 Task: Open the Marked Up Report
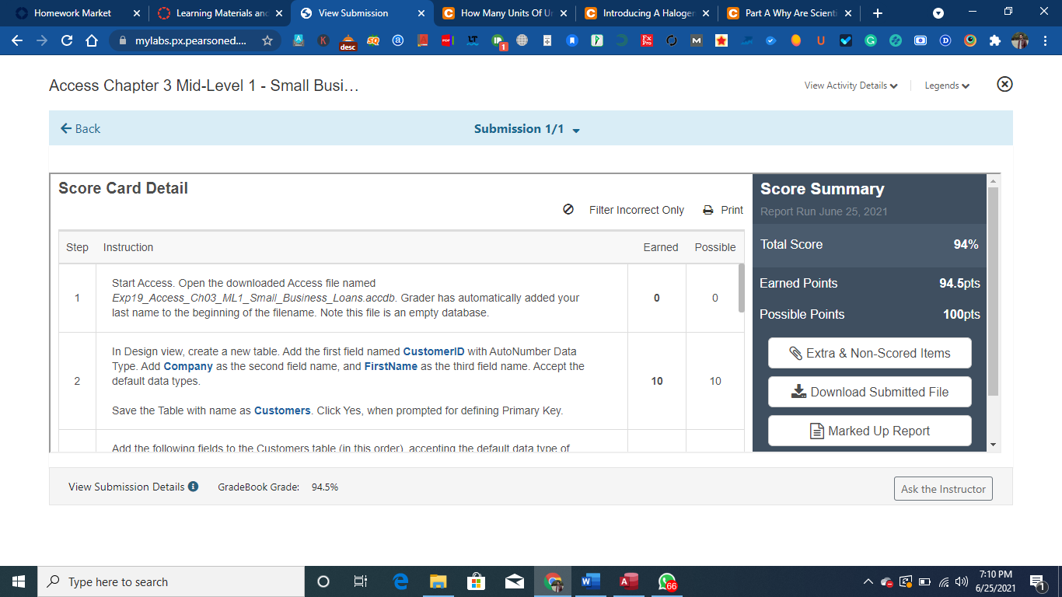pyautogui.click(x=869, y=431)
